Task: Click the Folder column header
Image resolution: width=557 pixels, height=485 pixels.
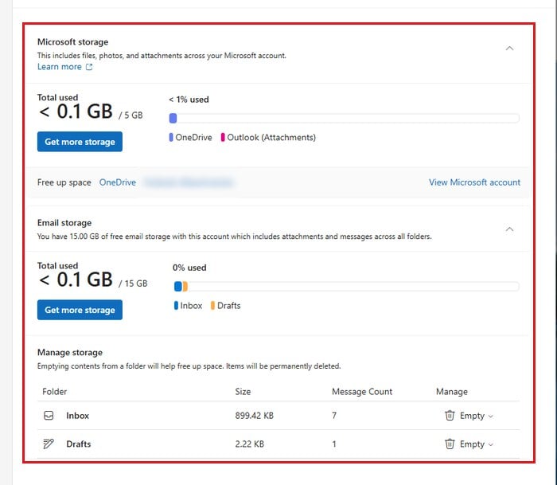Action: point(54,392)
